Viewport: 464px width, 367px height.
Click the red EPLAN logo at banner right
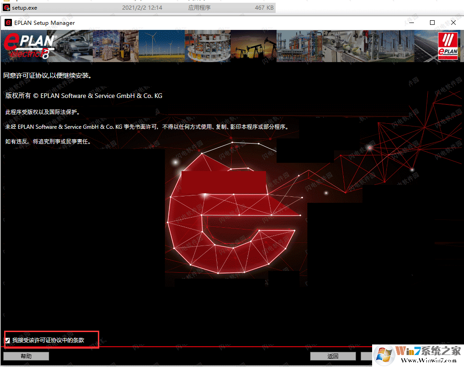pos(448,46)
